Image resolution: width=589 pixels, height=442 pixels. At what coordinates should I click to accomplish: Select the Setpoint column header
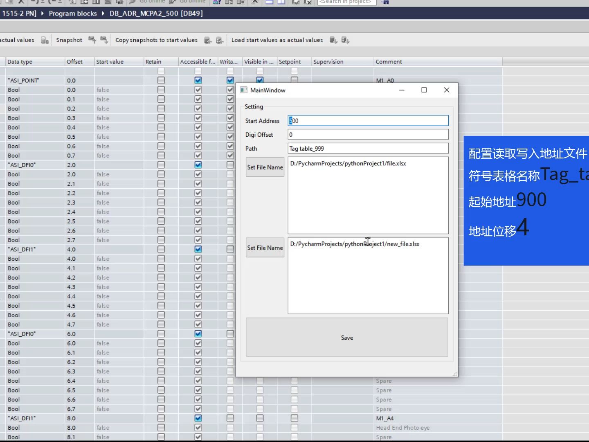[x=294, y=62]
